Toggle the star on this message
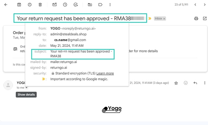208x125 pixels. 176,83
